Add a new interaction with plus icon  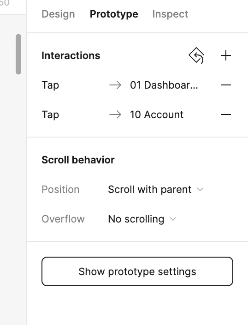(x=225, y=55)
